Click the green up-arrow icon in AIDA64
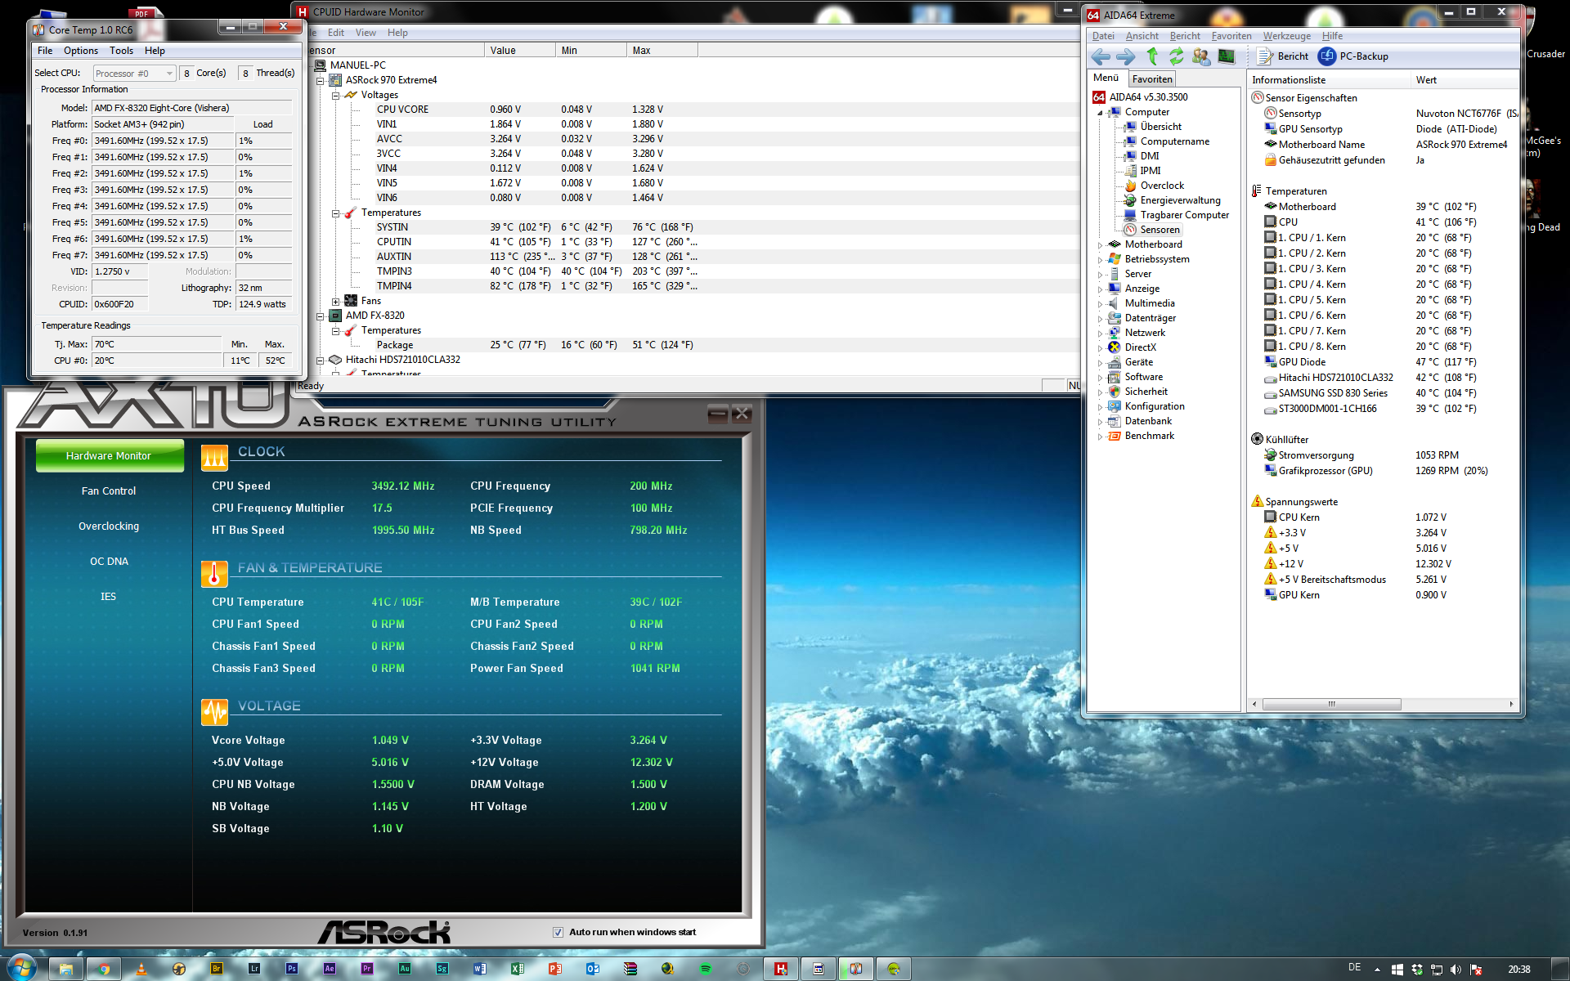1570x981 pixels. click(1152, 56)
